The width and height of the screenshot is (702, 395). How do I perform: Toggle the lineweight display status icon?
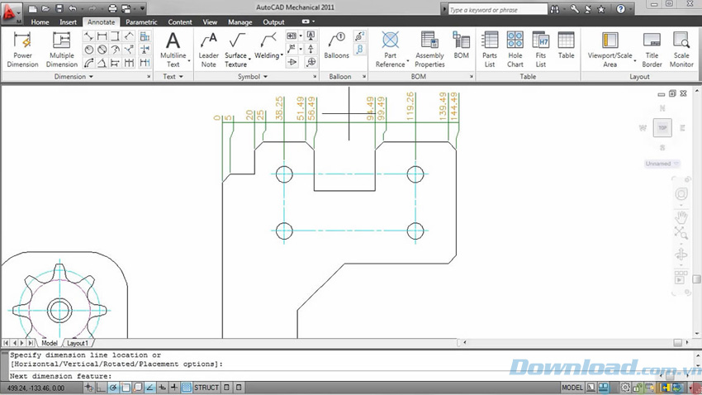[174, 388]
